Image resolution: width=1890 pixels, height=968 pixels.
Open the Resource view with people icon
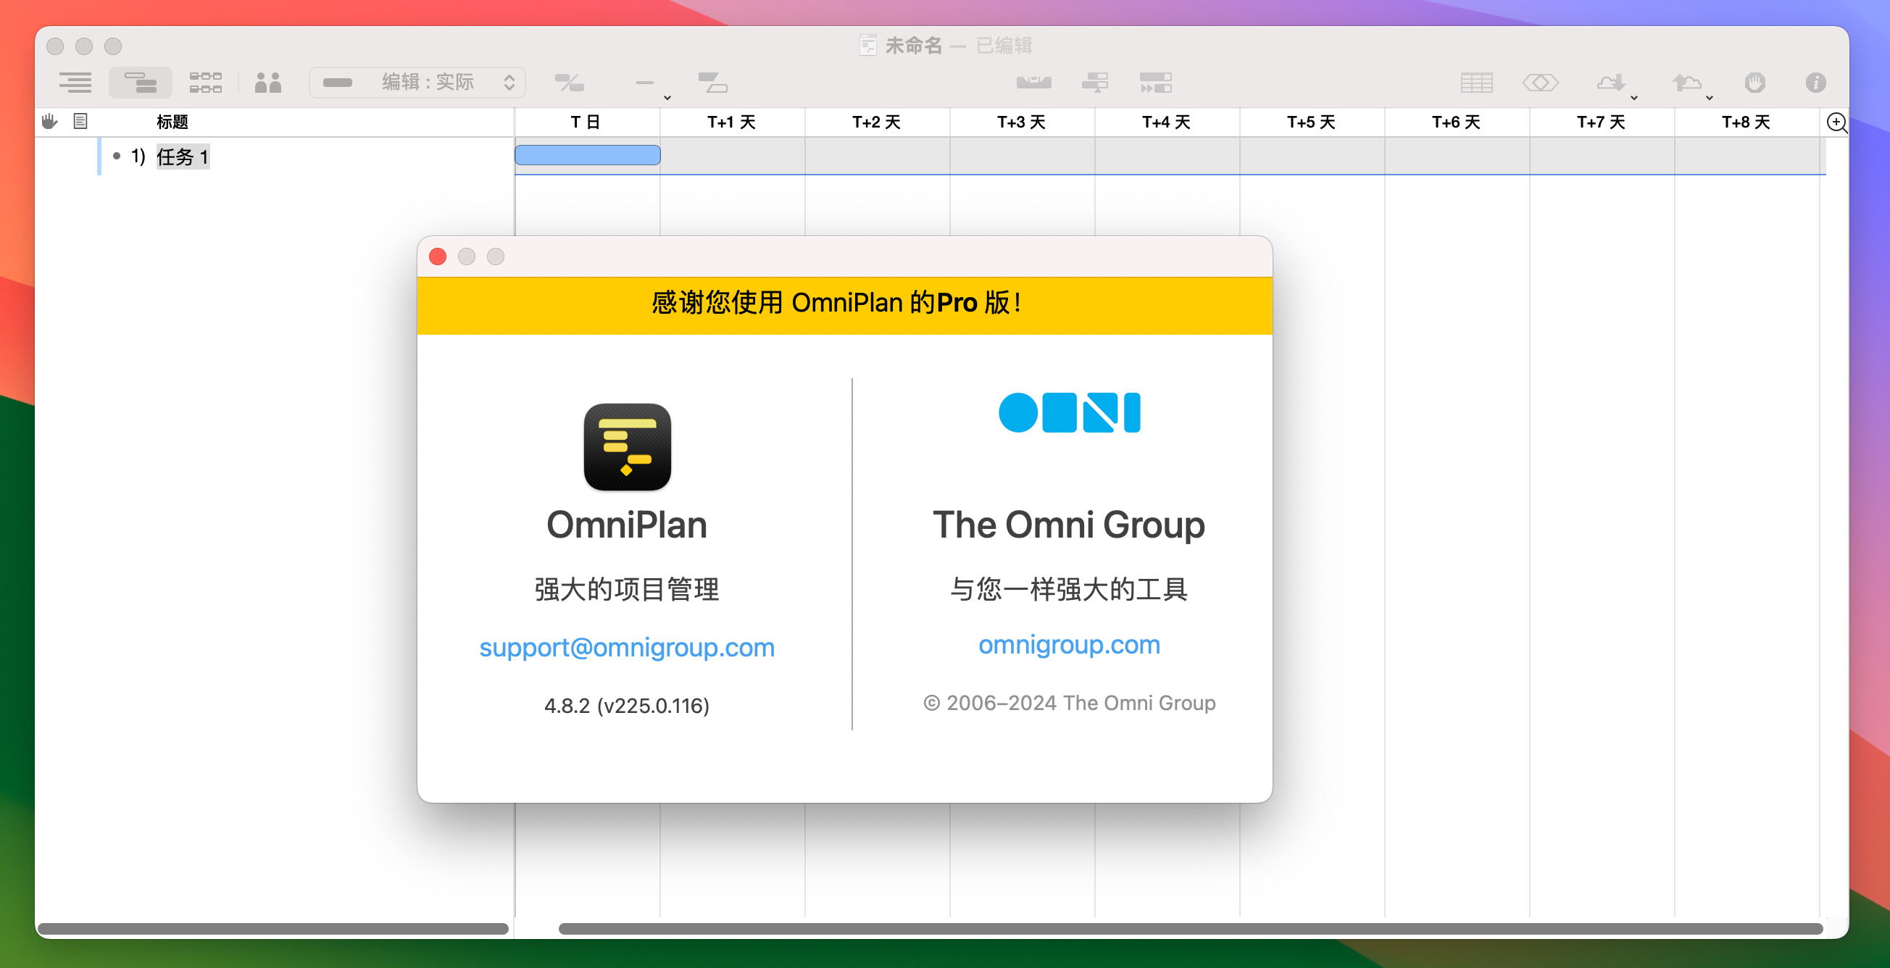click(x=268, y=82)
